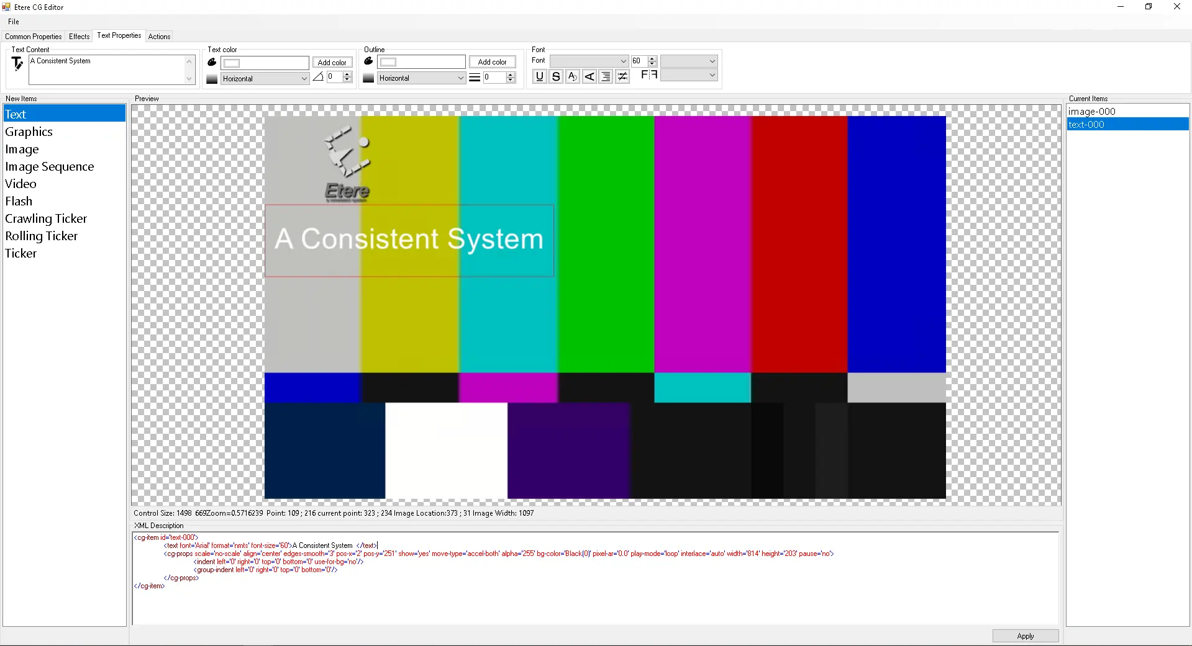Toggle the right-align text button
The width and height of the screenshot is (1192, 646).
(x=606, y=76)
